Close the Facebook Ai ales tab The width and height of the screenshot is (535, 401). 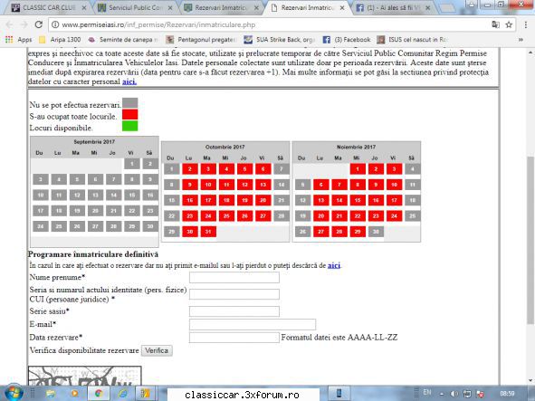[427, 7]
